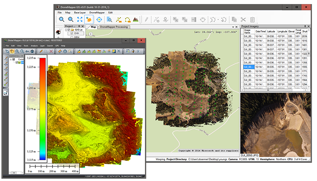The height and width of the screenshot is (181, 317).
Task: Toggle the DEM layer checkbox in Project panel
Action: coord(72,37)
